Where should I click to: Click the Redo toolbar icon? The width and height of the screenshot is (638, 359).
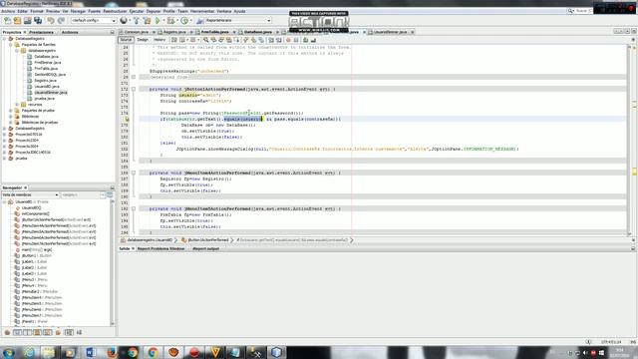click(61, 20)
